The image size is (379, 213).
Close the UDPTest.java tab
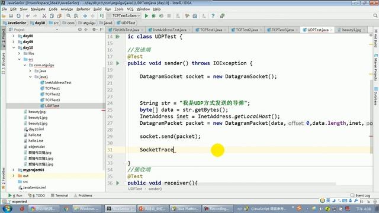click(331, 30)
